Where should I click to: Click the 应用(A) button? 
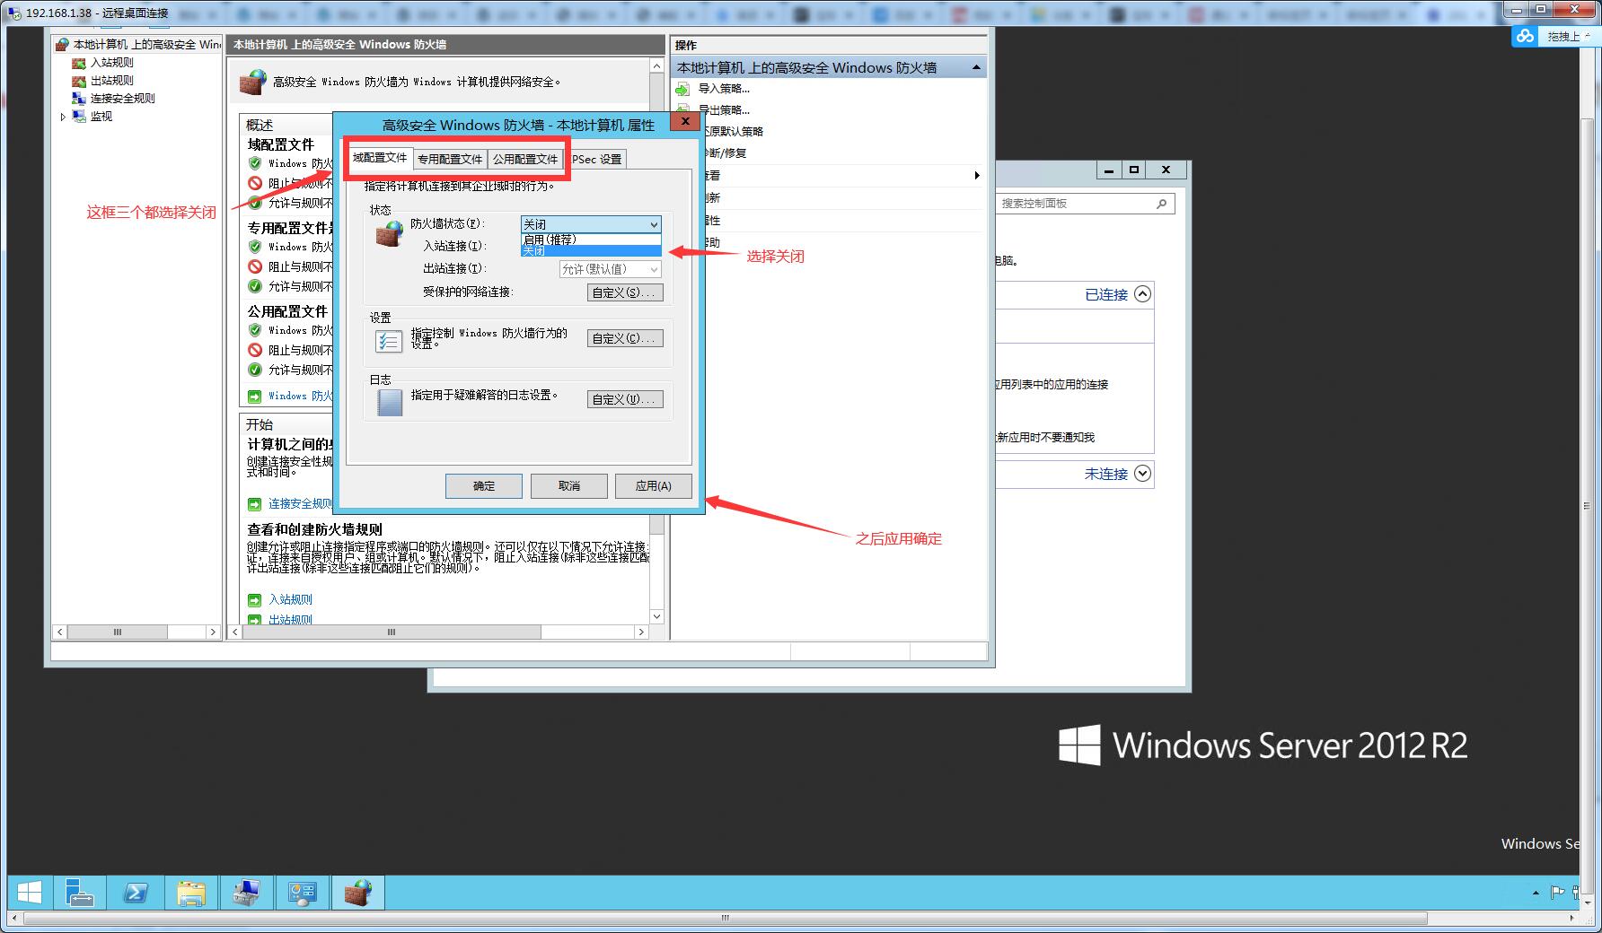tap(655, 485)
